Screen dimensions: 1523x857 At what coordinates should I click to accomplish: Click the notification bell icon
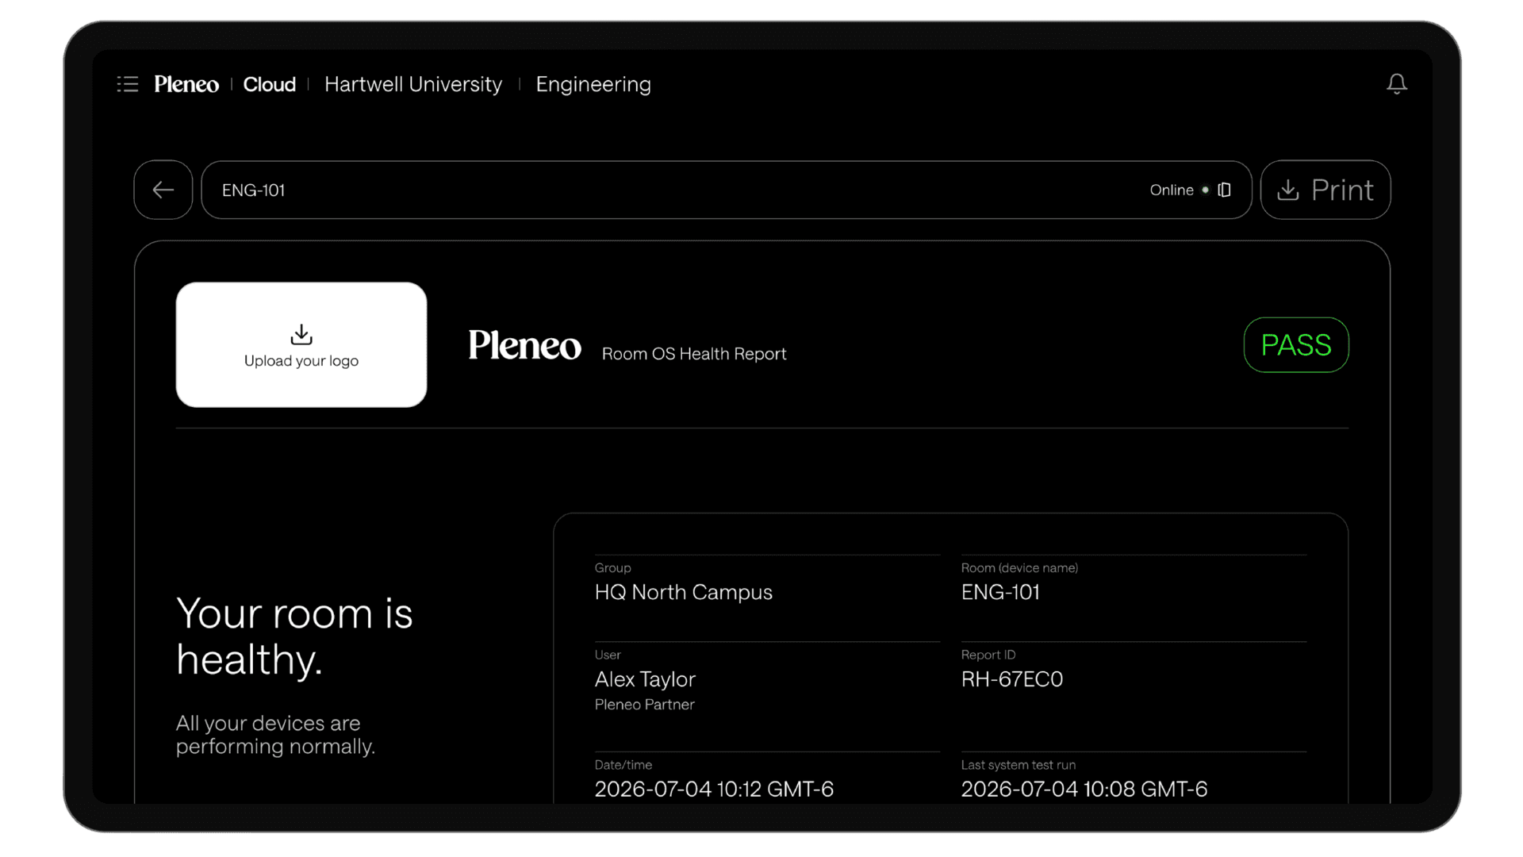tap(1397, 84)
